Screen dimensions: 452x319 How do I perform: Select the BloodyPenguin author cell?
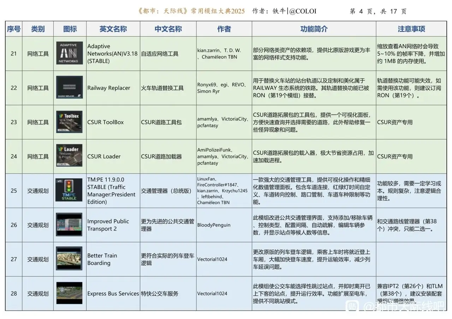(x=214, y=225)
